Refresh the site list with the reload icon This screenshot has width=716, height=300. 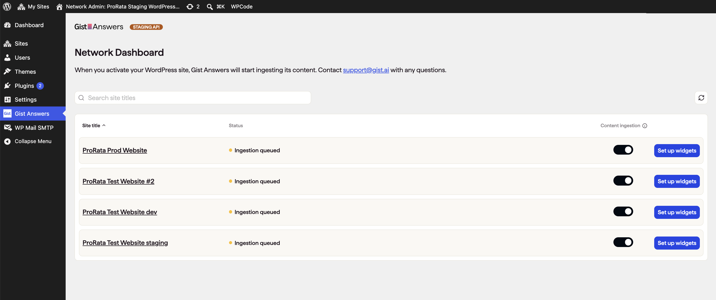click(x=701, y=98)
